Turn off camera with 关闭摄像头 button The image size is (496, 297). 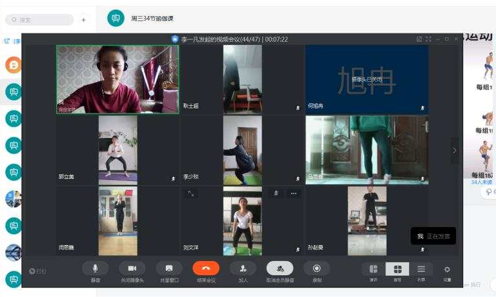[x=132, y=269]
